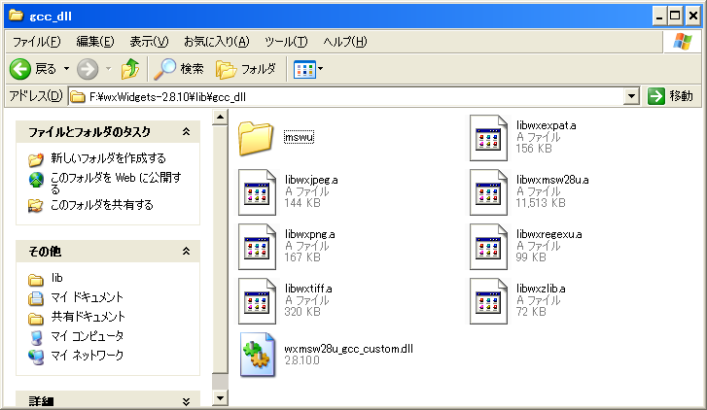Select the libwxjpeg.a file icon
This screenshot has width=707, height=410.
tap(257, 192)
